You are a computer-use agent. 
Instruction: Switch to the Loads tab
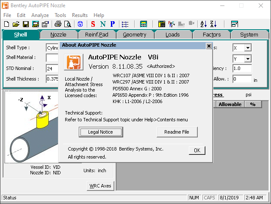(x=172, y=35)
